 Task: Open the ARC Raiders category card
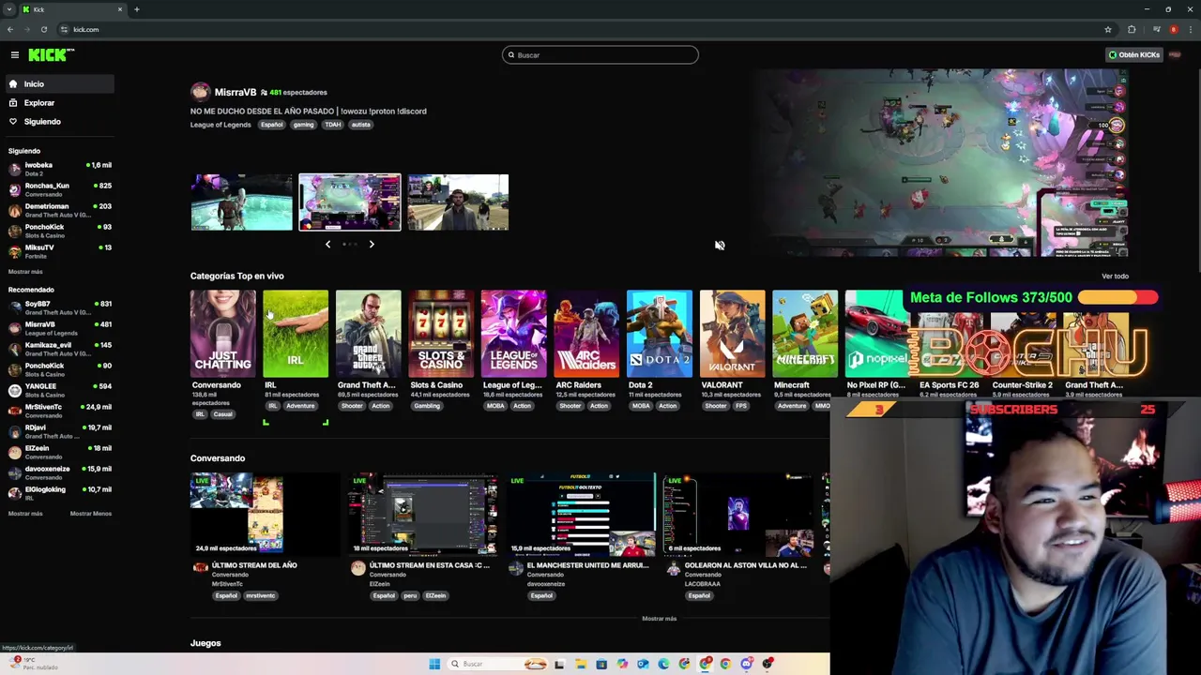click(586, 334)
